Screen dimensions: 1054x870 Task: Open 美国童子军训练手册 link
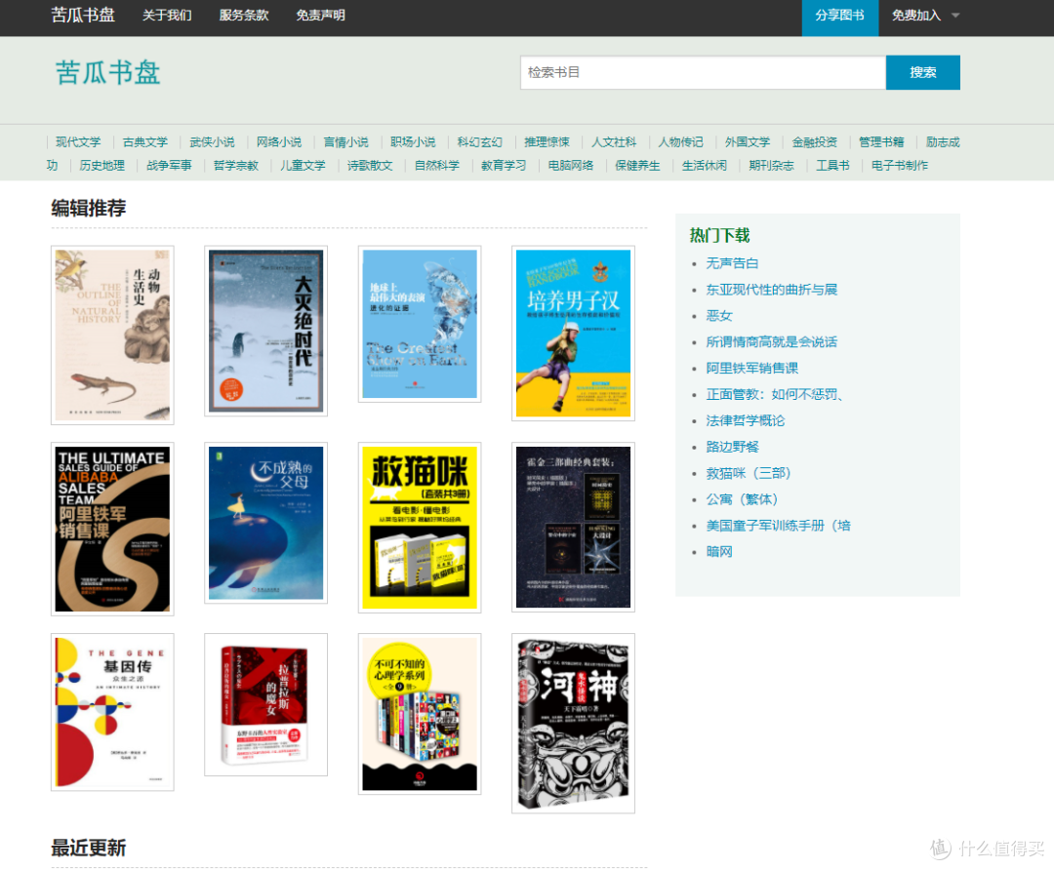pos(778,526)
